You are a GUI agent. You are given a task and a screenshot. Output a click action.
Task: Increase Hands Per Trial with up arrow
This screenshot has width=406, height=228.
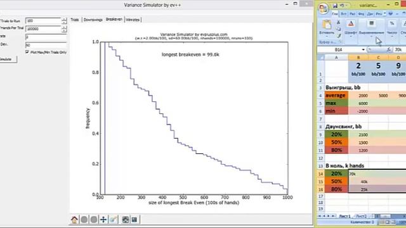tap(64, 27)
